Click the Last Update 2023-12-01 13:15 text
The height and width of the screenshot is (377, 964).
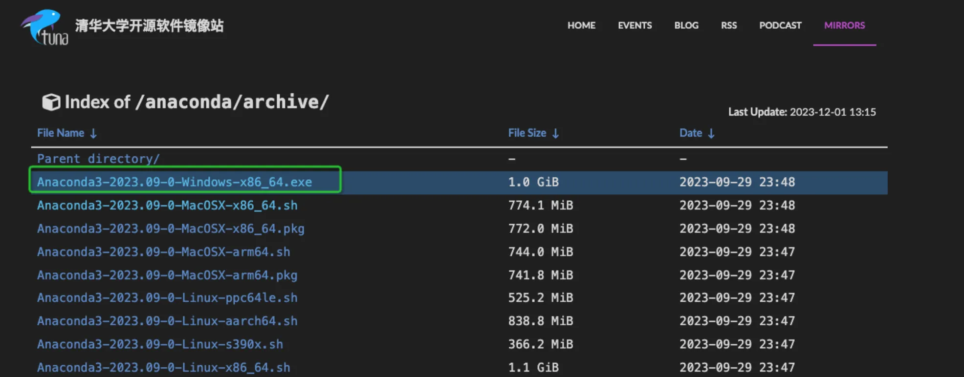click(802, 112)
